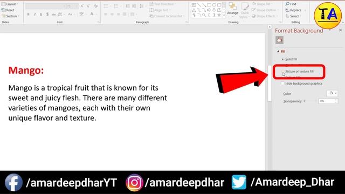The image size is (345, 194).
Task: Click the Reset slide button
Action: pyautogui.click(x=8, y=10)
